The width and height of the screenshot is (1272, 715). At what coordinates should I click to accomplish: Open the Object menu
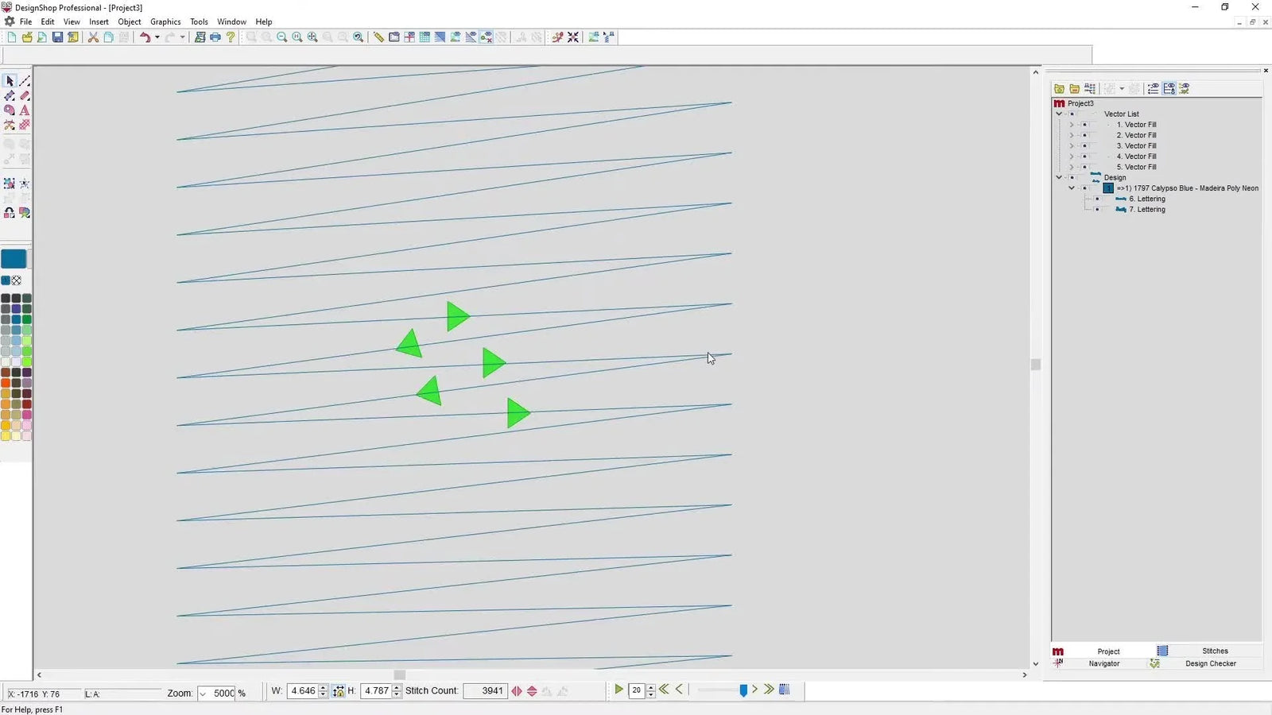point(129,21)
